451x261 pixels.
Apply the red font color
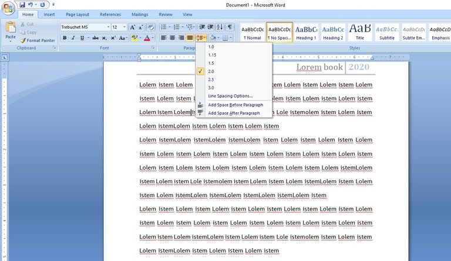[147, 38]
